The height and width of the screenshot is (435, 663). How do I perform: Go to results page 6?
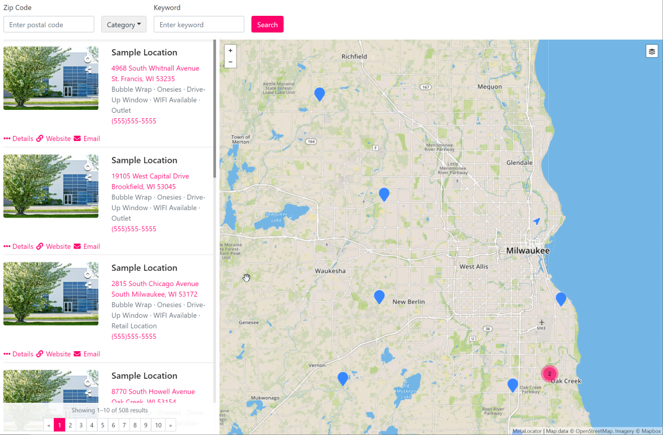(x=113, y=425)
